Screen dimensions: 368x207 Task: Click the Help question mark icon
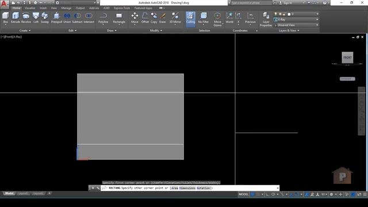tap(324, 3)
